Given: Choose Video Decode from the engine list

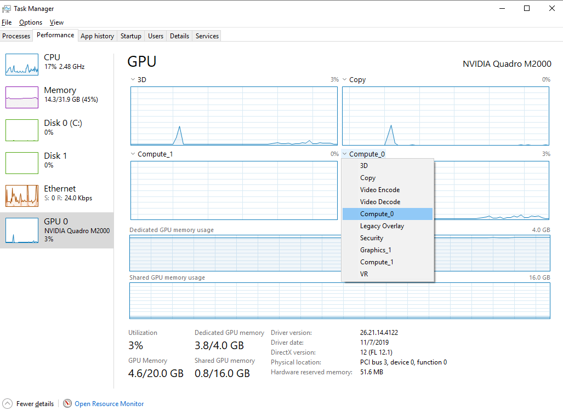Looking at the screenshot, I should pos(388,202).
